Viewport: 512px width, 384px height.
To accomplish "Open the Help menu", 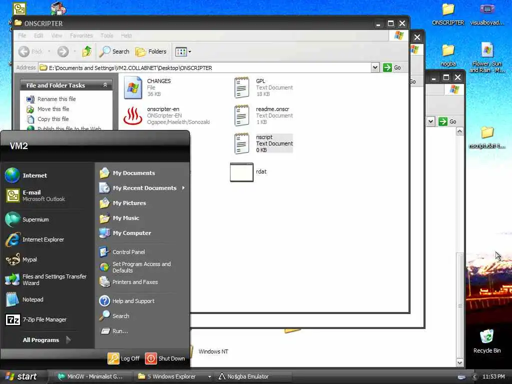I will tap(126, 35).
